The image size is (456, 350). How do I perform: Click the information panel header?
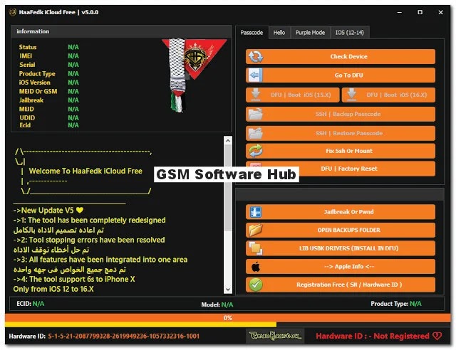point(121,31)
